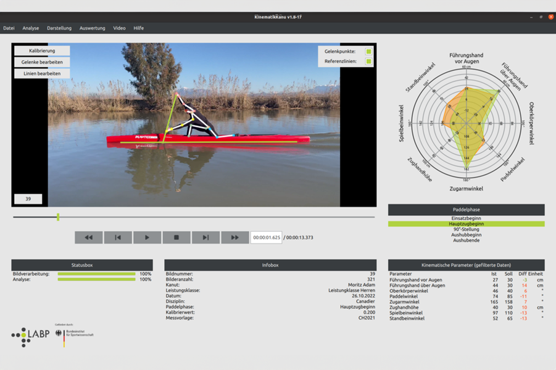Click the current timecode input field
This screenshot has width=556, height=370.
coord(266,237)
